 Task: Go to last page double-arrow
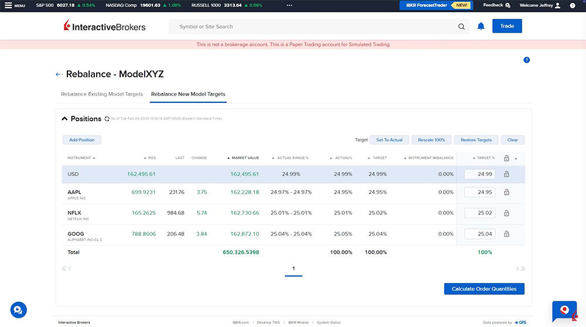point(523,269)
